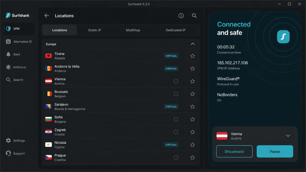
Task: Minimize the Surfshark window
Action: point(280,4)
